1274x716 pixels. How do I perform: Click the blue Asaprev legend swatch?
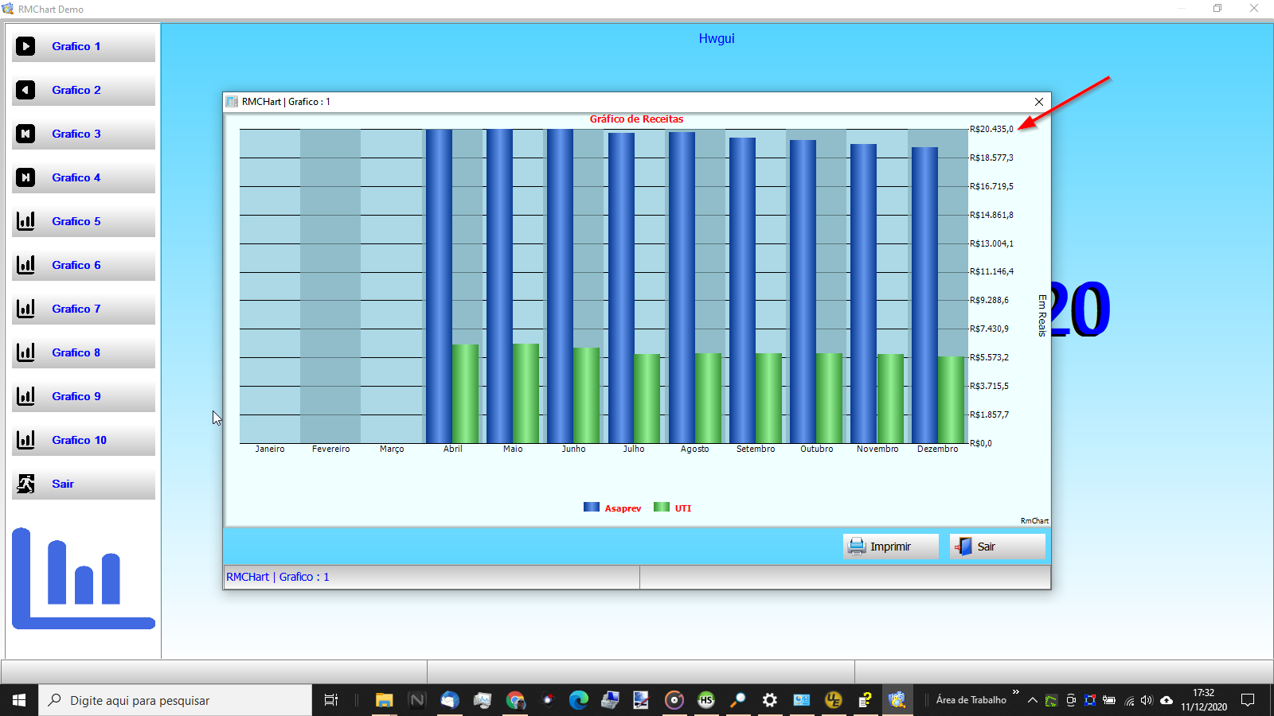[592, 507]
